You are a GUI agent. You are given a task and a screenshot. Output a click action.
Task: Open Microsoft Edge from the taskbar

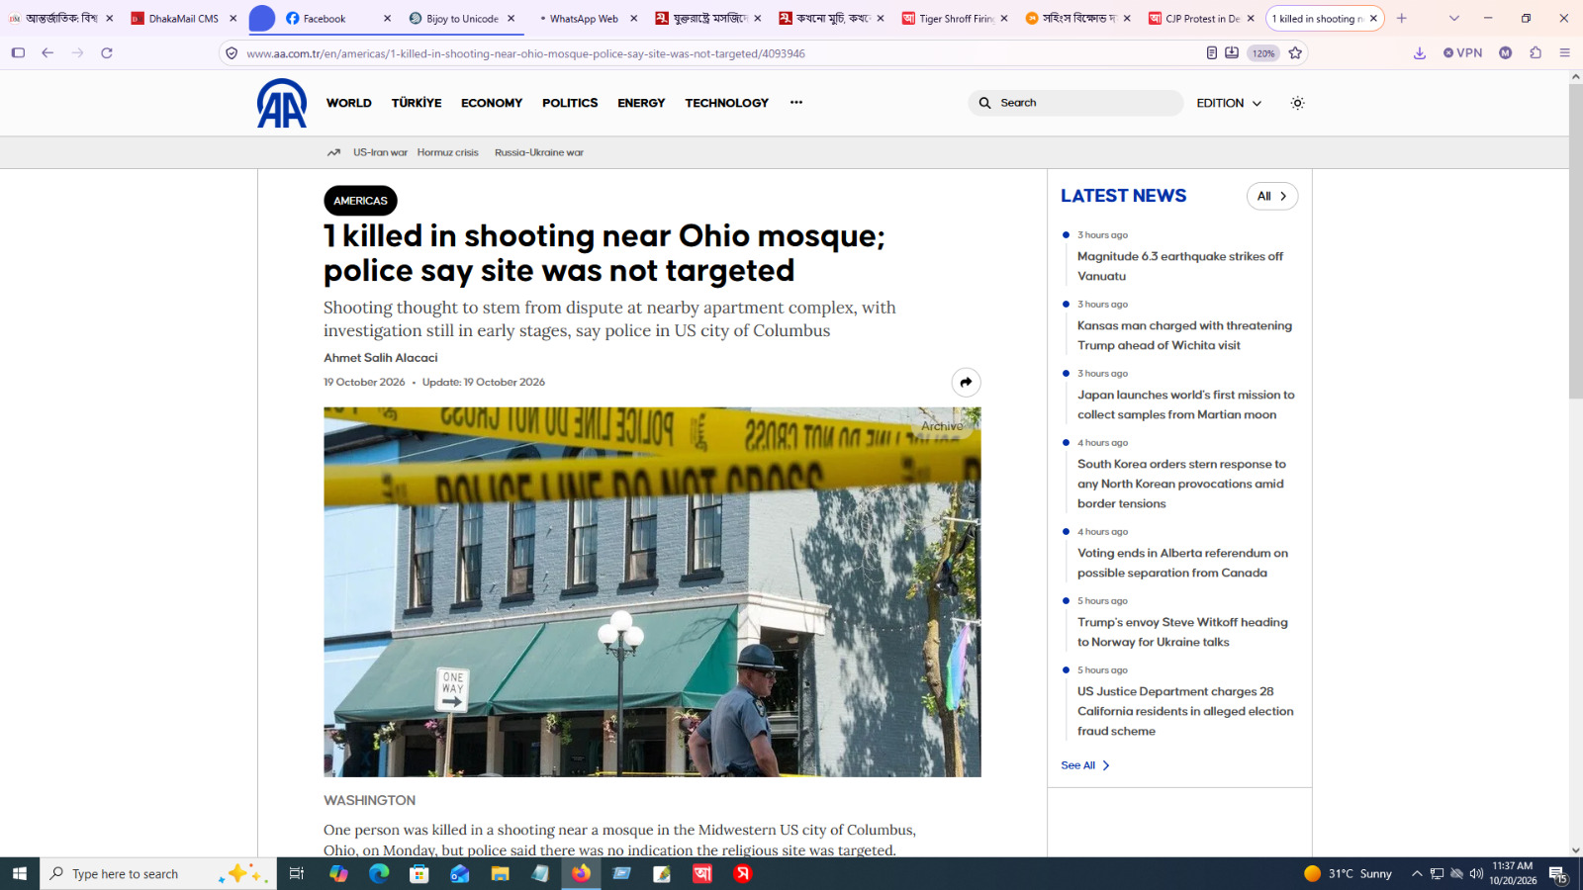[x=379, y=873]
